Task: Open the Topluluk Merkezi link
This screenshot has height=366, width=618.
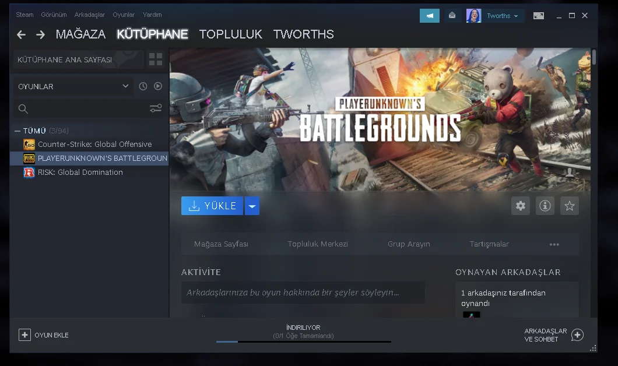Action: click(x=318, y=244)
